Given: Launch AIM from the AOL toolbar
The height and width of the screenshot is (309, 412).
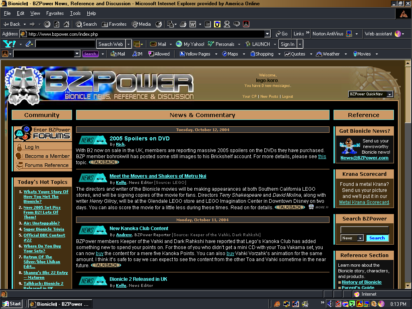Looking at the screenshot, I should [x=137, y=54].
